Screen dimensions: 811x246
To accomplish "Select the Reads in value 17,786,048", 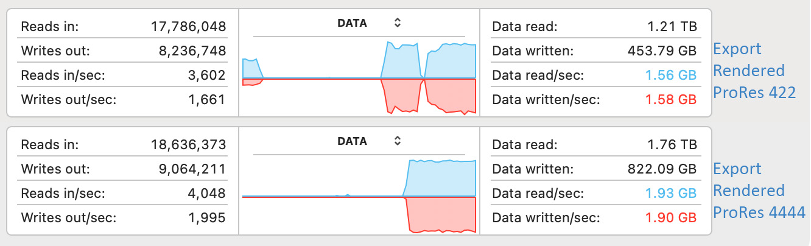I will pyautogui.click(x=189, y=27).
